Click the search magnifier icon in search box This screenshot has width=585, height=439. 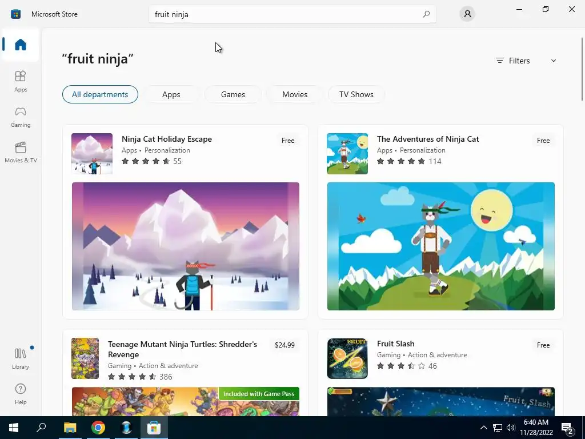tap(426, 14)
